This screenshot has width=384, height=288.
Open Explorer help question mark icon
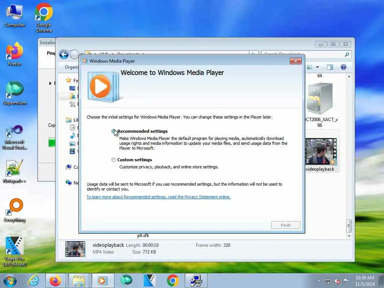click(x=343, y=67)
